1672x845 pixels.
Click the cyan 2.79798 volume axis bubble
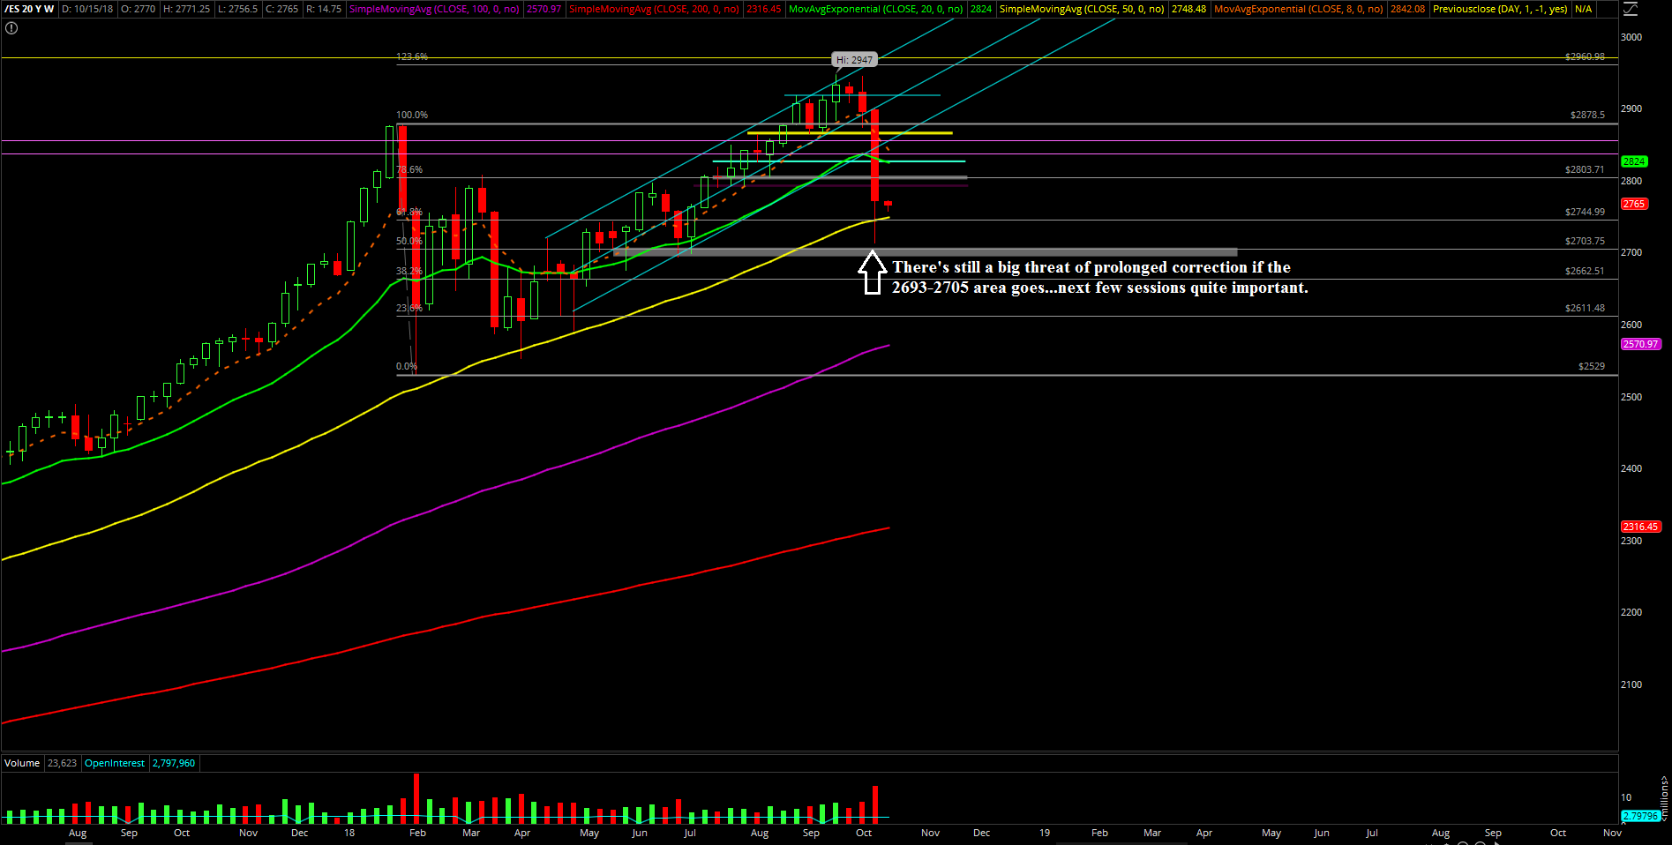click(x=1639, y=816)
